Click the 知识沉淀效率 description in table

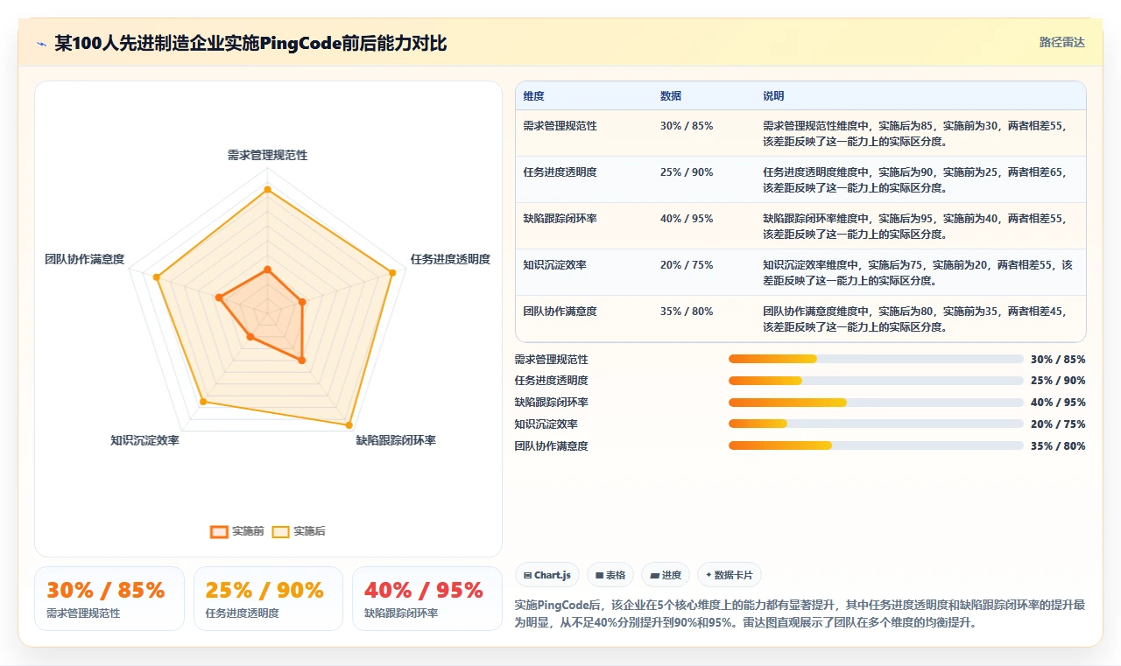pos(918,272)
